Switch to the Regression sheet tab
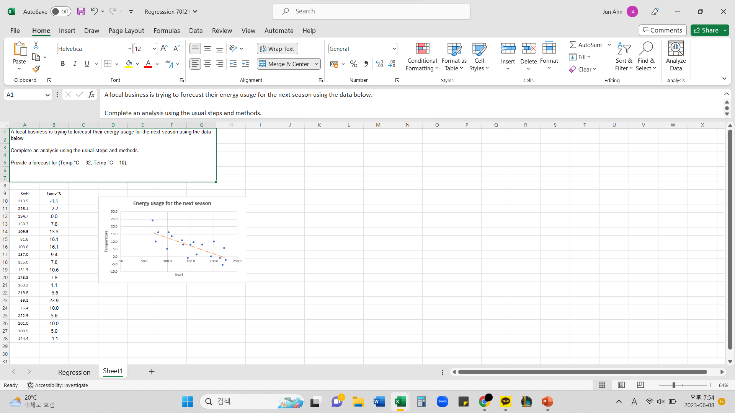This screenshot has height=413, width=735. point(74,372)
